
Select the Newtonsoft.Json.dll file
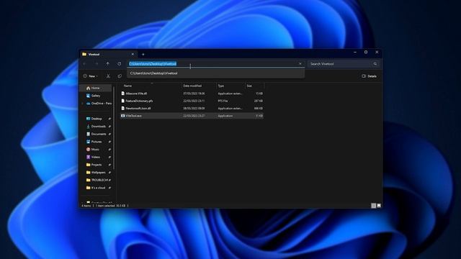click(x=192, y=109)
